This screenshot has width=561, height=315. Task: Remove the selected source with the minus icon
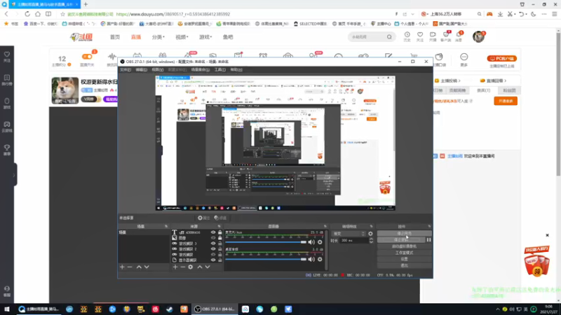click(x=183, y=267)
